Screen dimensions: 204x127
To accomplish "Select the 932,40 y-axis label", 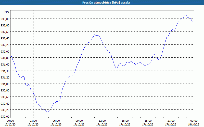I will 5,39.
